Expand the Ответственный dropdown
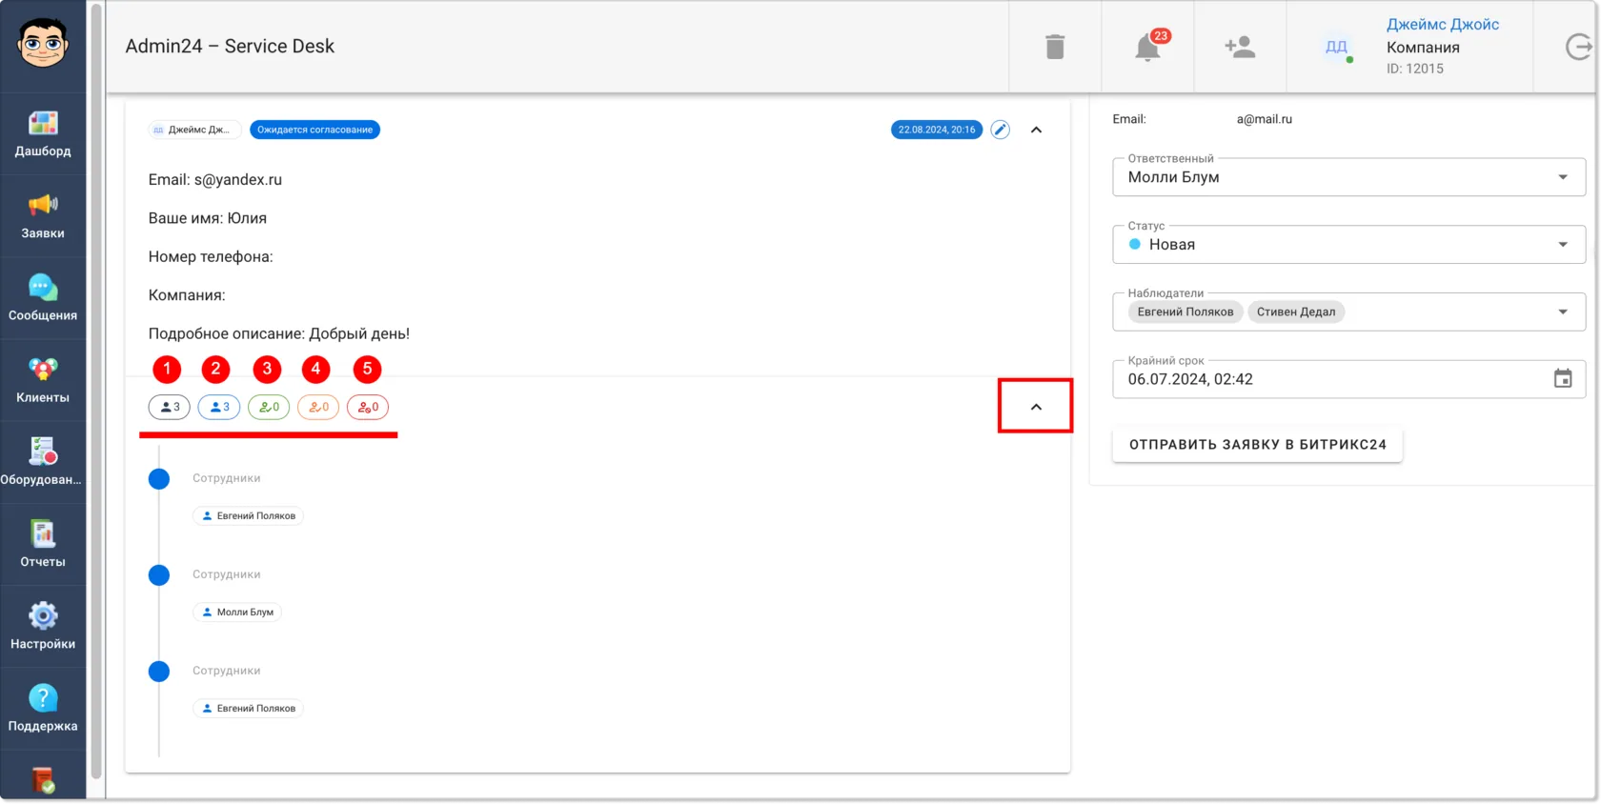This screenshot has width=1601, height=804. point(1348,177)
